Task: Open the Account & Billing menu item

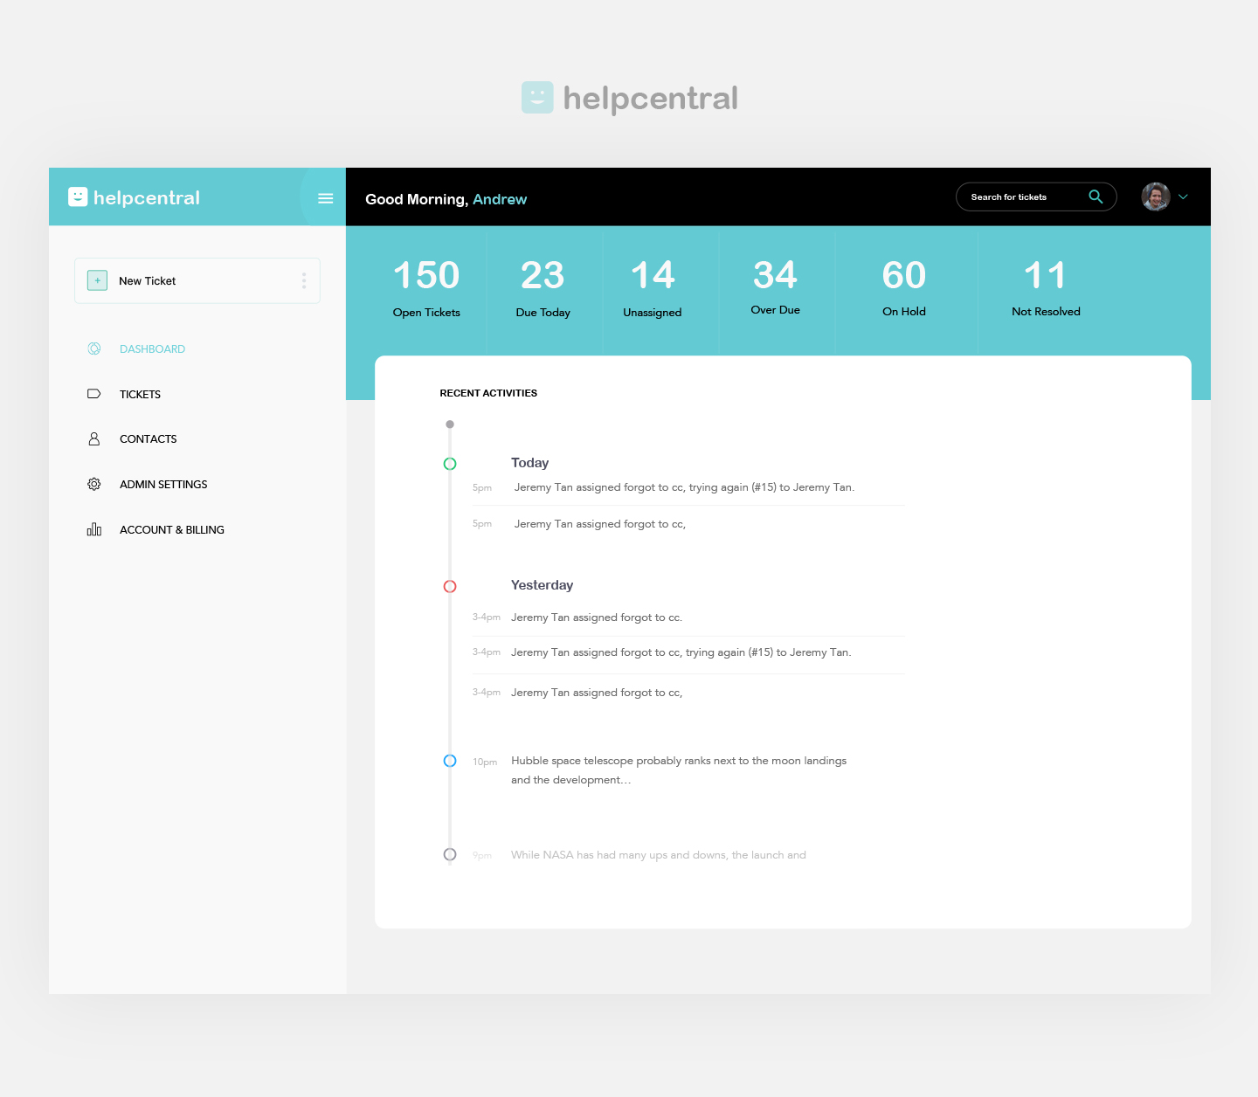Action: (172, 529)
